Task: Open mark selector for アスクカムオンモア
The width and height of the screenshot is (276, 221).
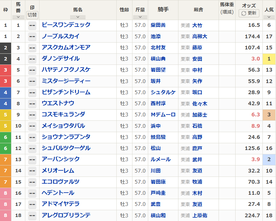Action: click(x=32, y=48)
